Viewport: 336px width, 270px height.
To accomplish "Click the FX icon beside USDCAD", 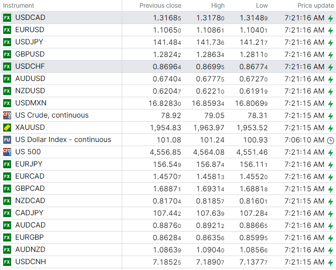I will [7, 18].
